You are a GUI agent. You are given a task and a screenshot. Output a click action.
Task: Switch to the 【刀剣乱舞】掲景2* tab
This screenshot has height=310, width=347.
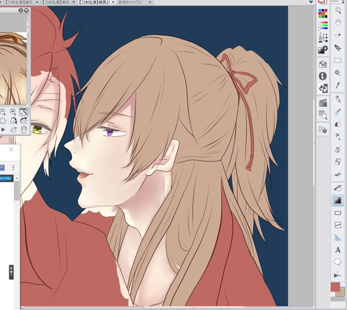click(96, 2)
